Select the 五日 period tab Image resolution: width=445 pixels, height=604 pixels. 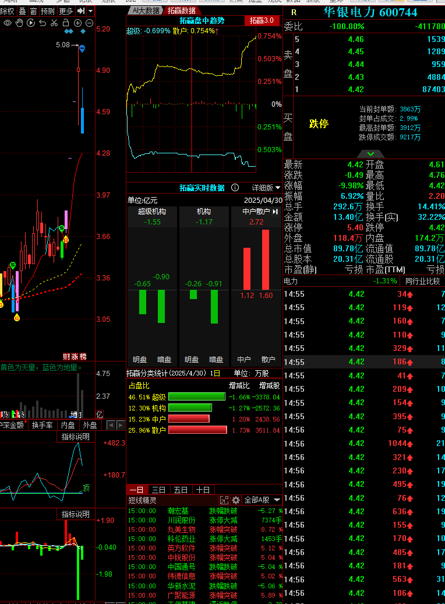click(x=181, y=490)
